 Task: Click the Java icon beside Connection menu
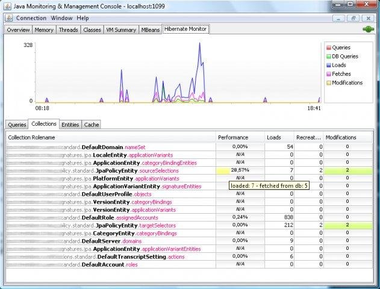click(9, 18)
